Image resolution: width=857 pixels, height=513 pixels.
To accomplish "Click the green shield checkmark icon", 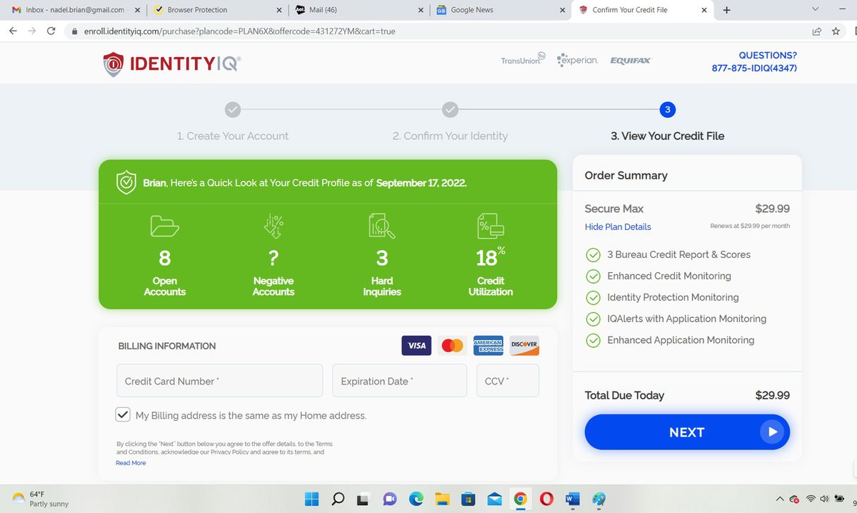I will tap(126, 182).
